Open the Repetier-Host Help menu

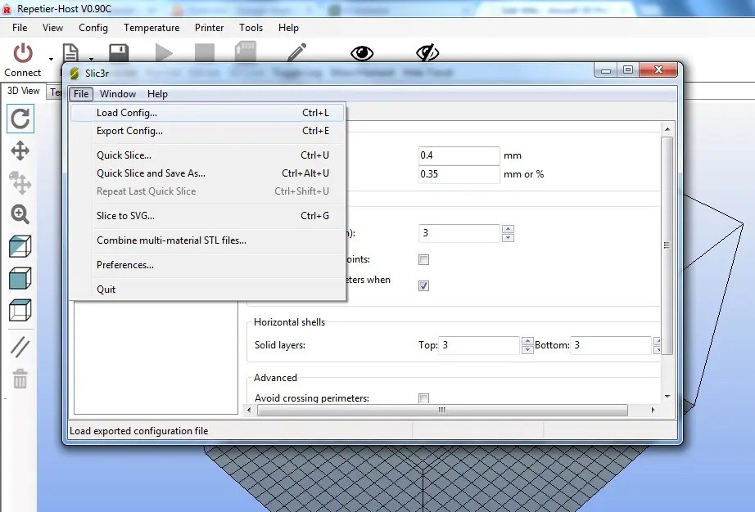click(288, 28)
